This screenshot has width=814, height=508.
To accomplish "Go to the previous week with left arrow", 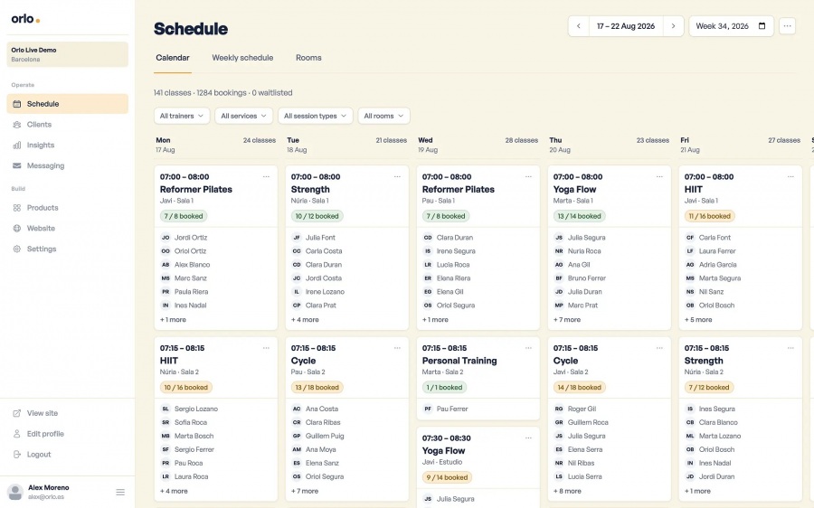I will [x=578, y=26].
